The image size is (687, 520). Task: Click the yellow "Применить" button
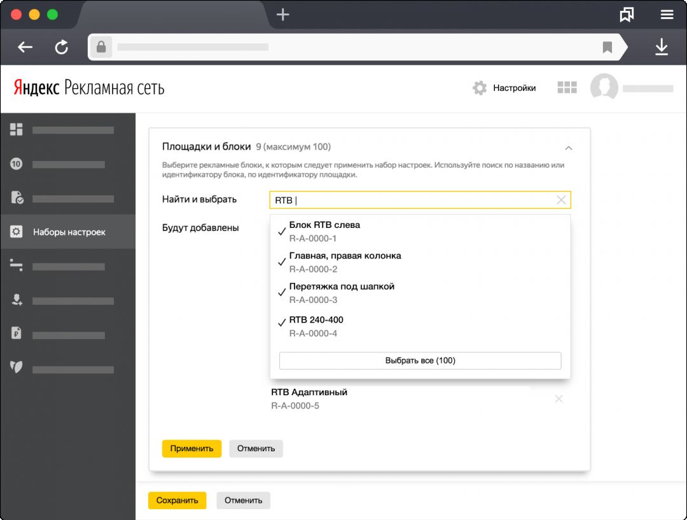(191, 448)
